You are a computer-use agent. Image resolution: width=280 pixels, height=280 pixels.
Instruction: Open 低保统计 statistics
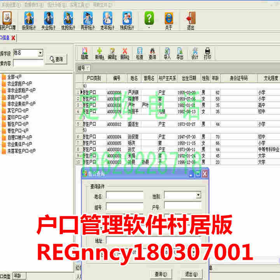[29, 20]
